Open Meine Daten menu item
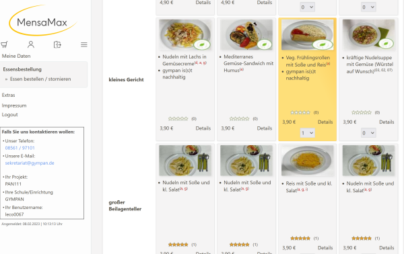The height and width of the screenshot is (254, 404). (x=16, y=56)
